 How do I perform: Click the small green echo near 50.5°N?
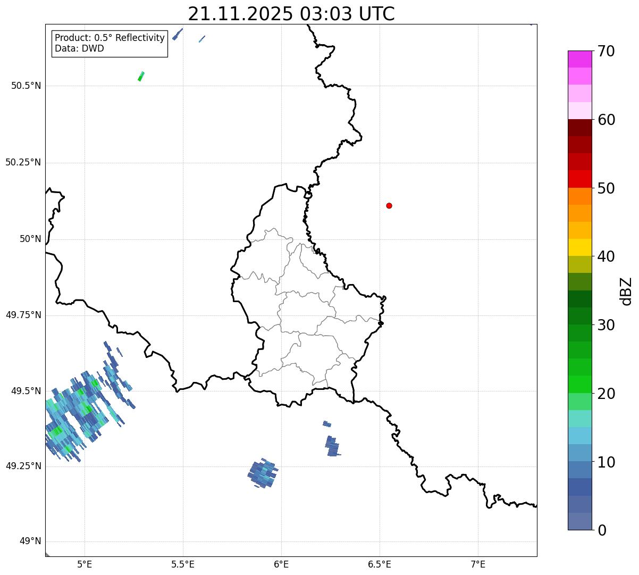(x=141, y=76)
